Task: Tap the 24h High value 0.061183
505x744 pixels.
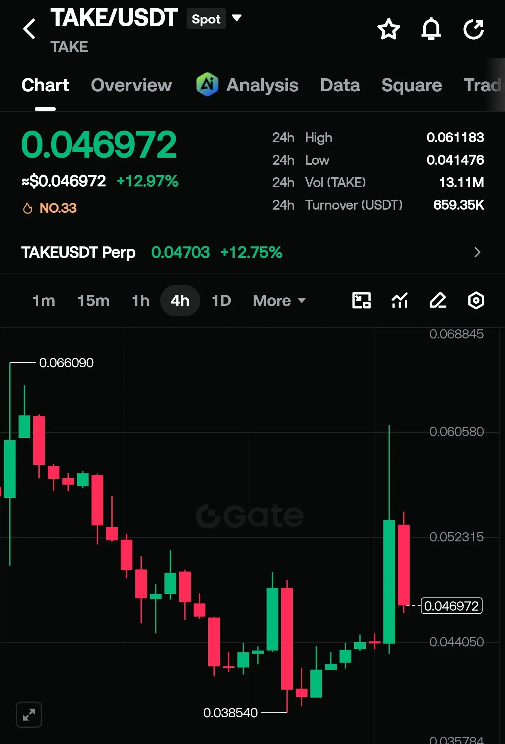Action: [455, 138]
